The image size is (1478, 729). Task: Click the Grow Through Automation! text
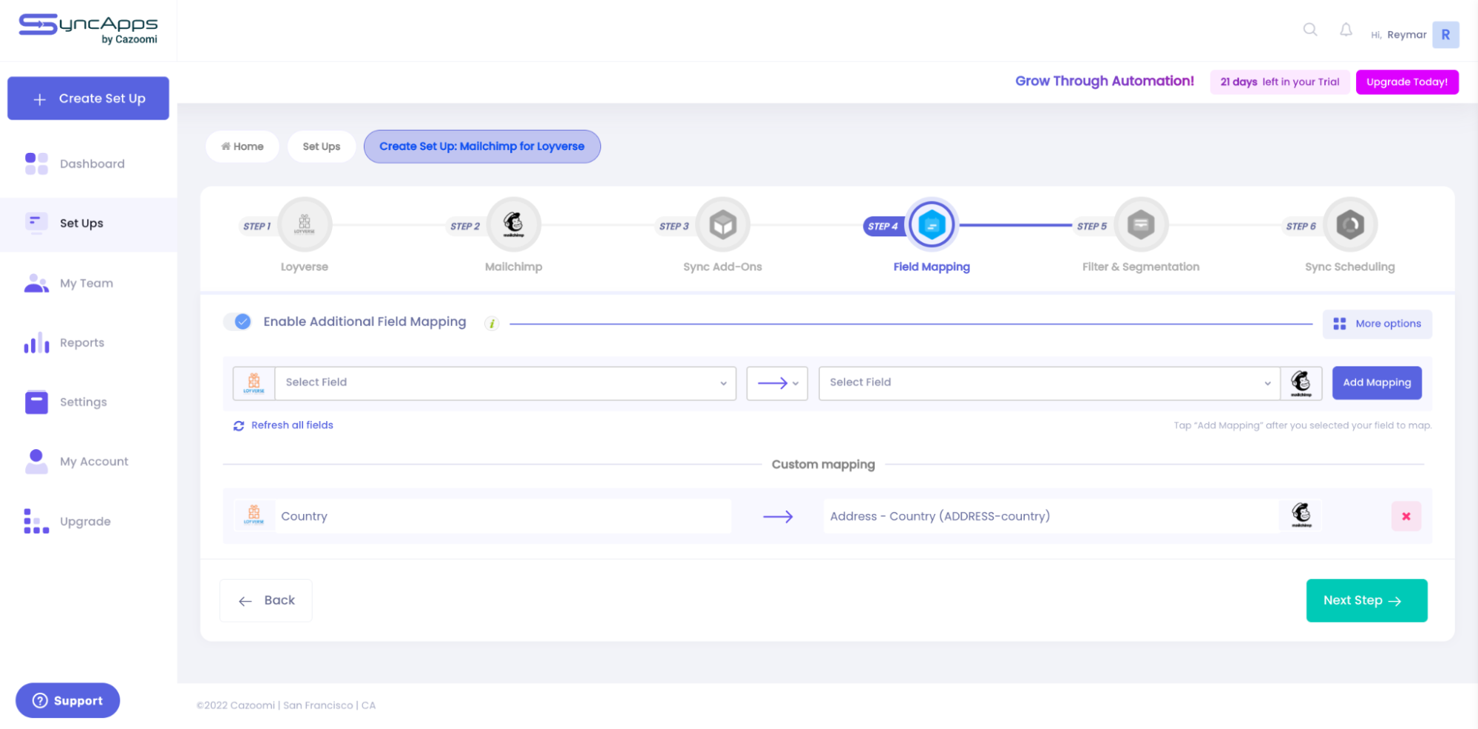point(1104,81)
